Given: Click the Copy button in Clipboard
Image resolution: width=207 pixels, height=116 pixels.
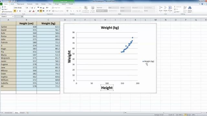Looking at the screenshot, I should pyautogui.click(x=5, y=9).
